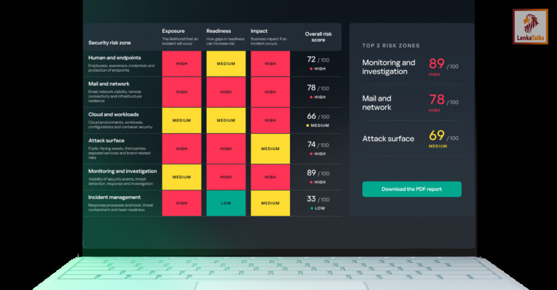Select the Impact column header

259,31
